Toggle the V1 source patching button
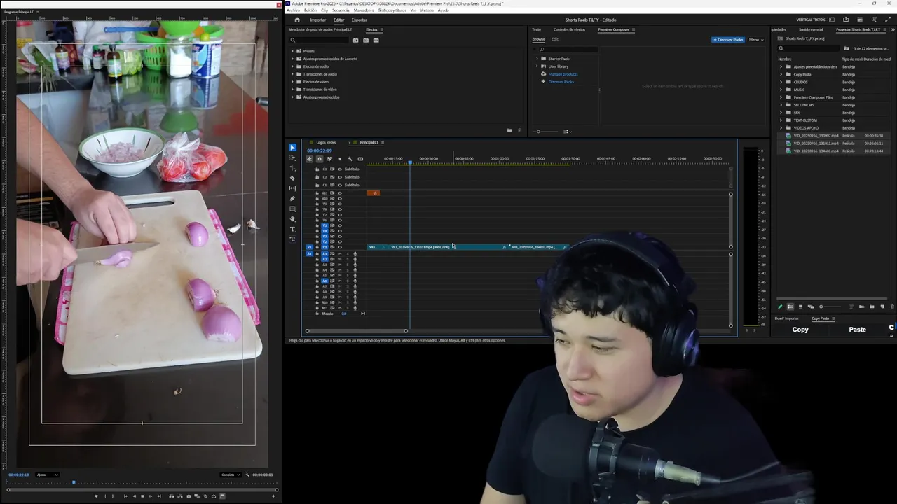 pyautogui.click(x=309, y=247)
